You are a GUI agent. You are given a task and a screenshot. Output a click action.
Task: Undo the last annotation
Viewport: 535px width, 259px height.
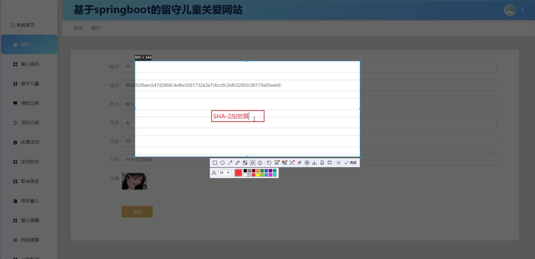point(269,163)
